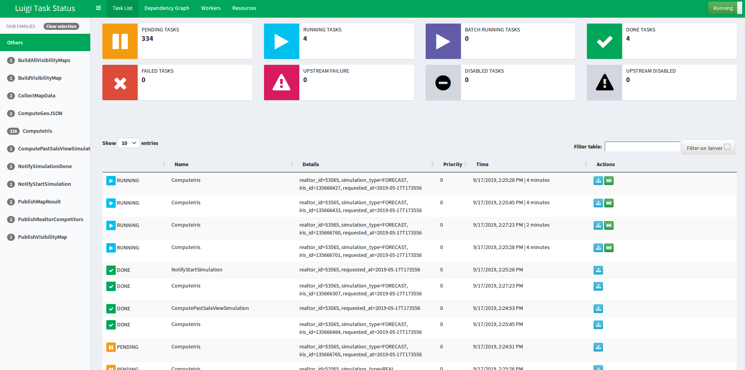Open the Show entries count dropdown
The image size is (745, 370).
click(129, 143)
